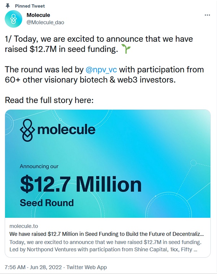Screen dimensions: 217x274
Task: Click the Molecule display name
Action: point(38,15)
